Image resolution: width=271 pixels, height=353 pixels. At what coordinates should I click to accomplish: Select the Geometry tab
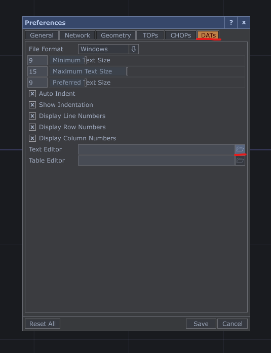pyautogui.click(x=115, y=35)
